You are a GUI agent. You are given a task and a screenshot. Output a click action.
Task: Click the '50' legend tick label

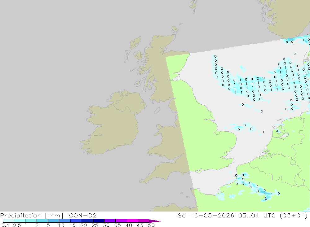151,225
